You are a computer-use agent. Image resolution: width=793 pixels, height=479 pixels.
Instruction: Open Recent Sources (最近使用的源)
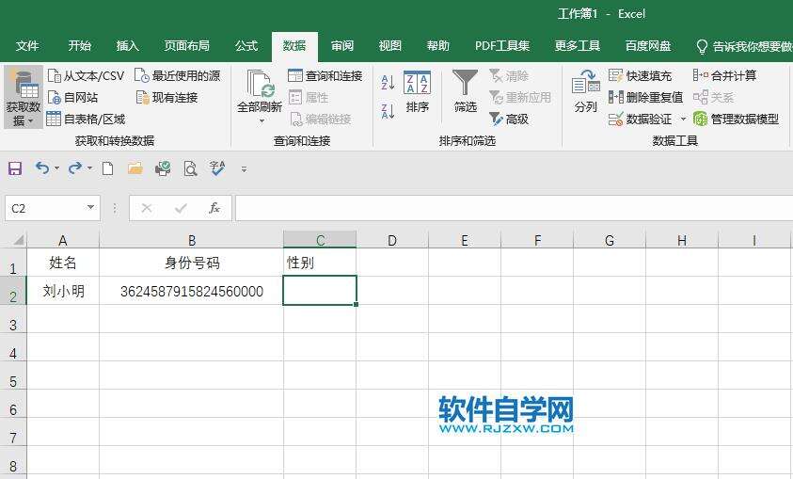click(x=178, y=76)
